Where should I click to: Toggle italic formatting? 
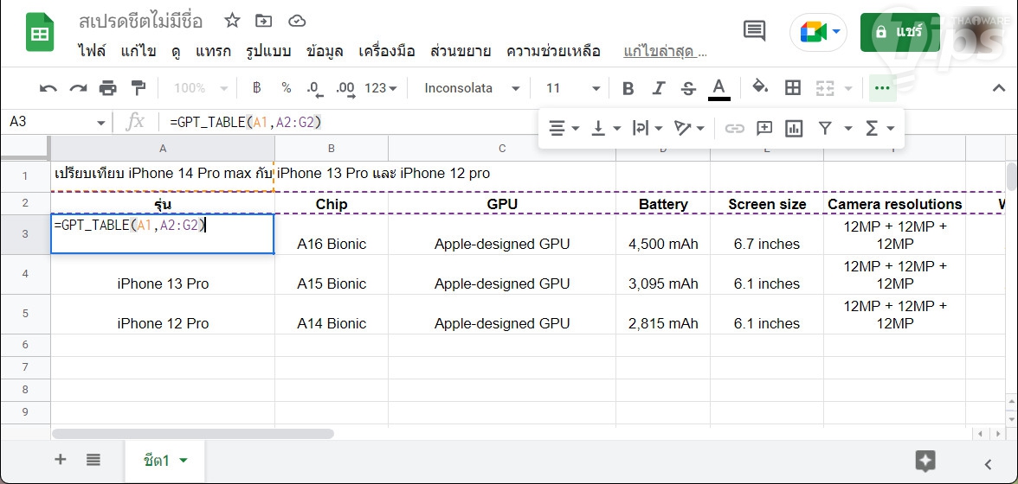(x=658, y=89)
